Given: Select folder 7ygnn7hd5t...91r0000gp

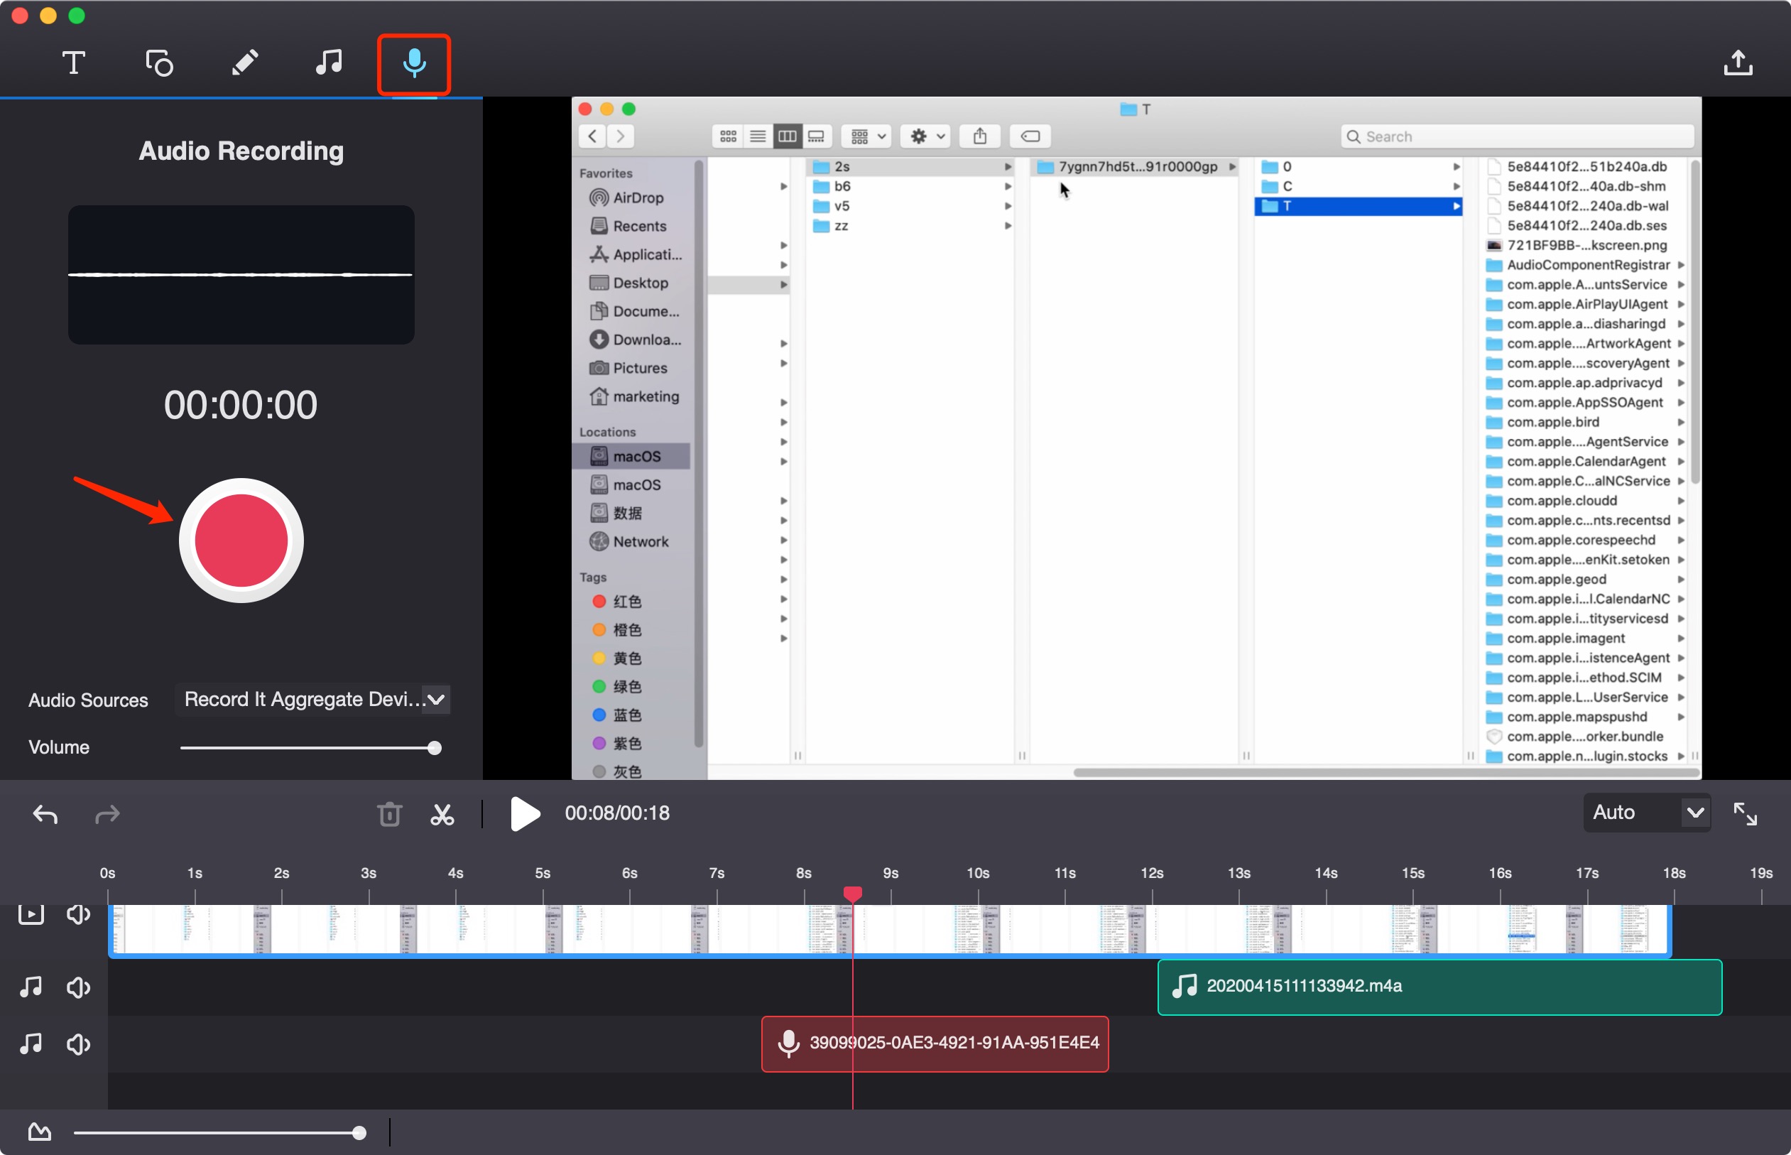Looking at the screenshot, I should [1135, 166].
